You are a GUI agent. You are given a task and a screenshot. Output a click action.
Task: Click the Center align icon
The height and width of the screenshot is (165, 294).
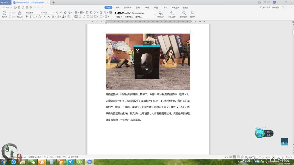tap(80, 17)
